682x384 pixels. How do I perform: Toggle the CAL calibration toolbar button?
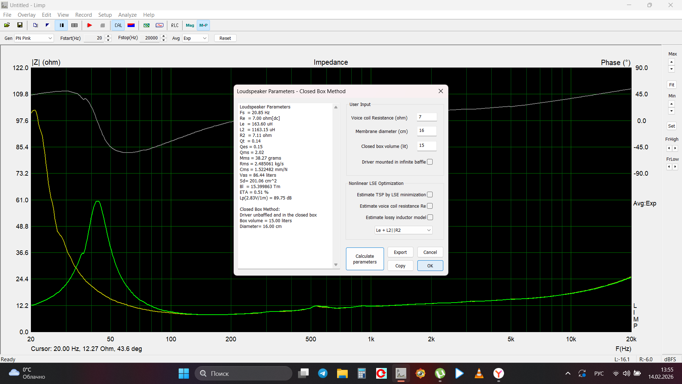pos(118,25)
